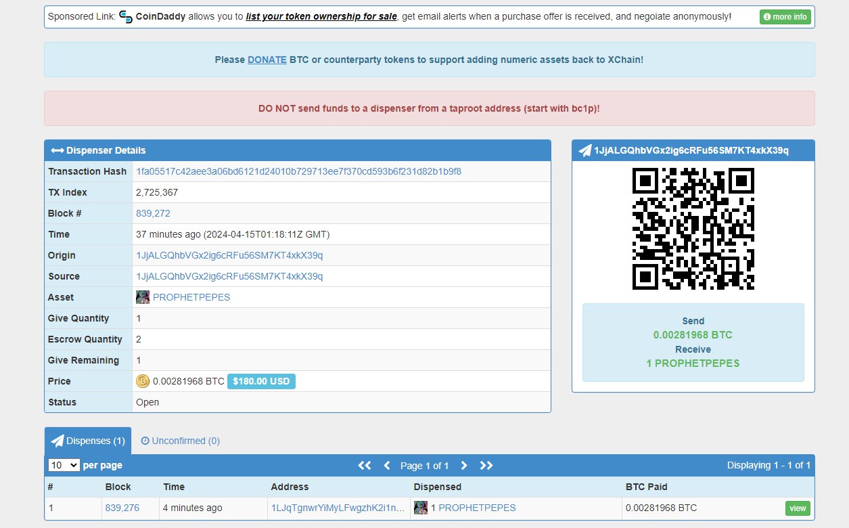Click the Dispenser Details panel header

click(x=298, y=150)
